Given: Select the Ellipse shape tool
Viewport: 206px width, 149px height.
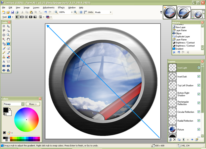Looking at the screenshot, I should [4, 70].
